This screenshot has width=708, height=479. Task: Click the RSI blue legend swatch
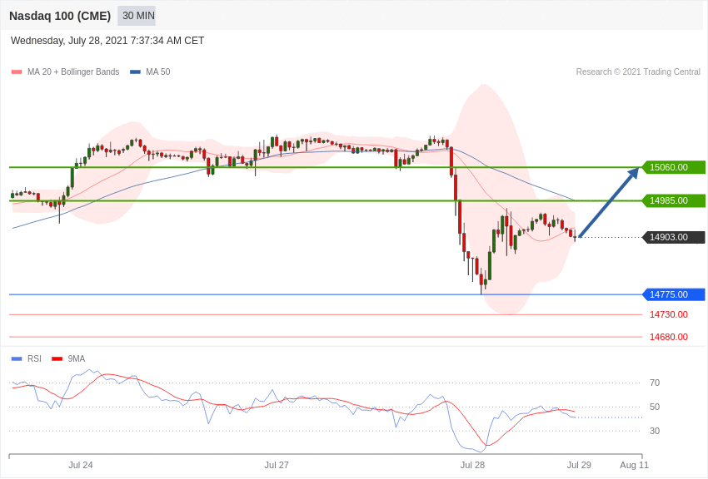point(17,358)
